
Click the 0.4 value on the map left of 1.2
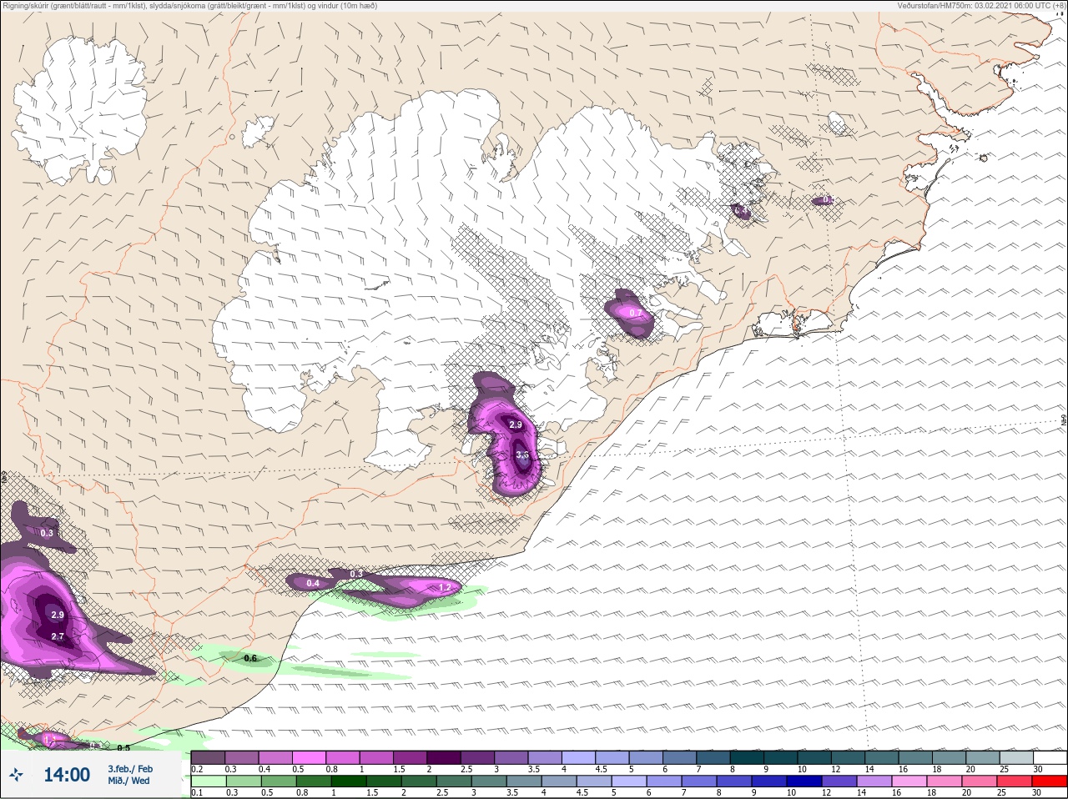click(313, 583)
